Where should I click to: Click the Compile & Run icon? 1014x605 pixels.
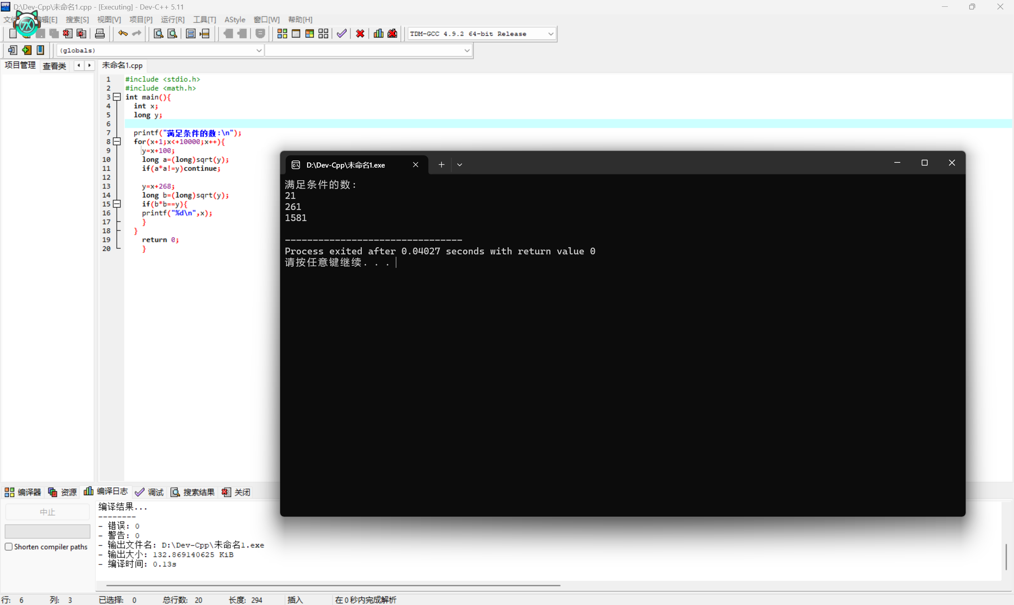point(309,33)
